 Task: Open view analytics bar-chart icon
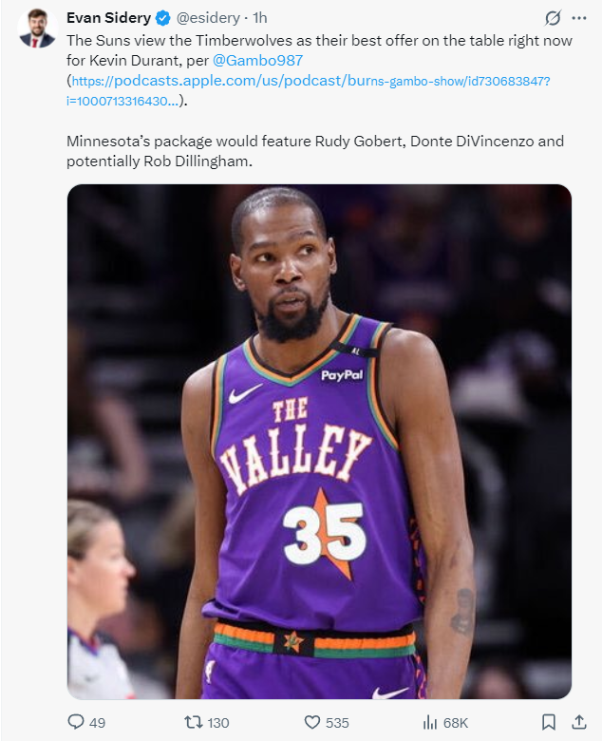point(429,722)
